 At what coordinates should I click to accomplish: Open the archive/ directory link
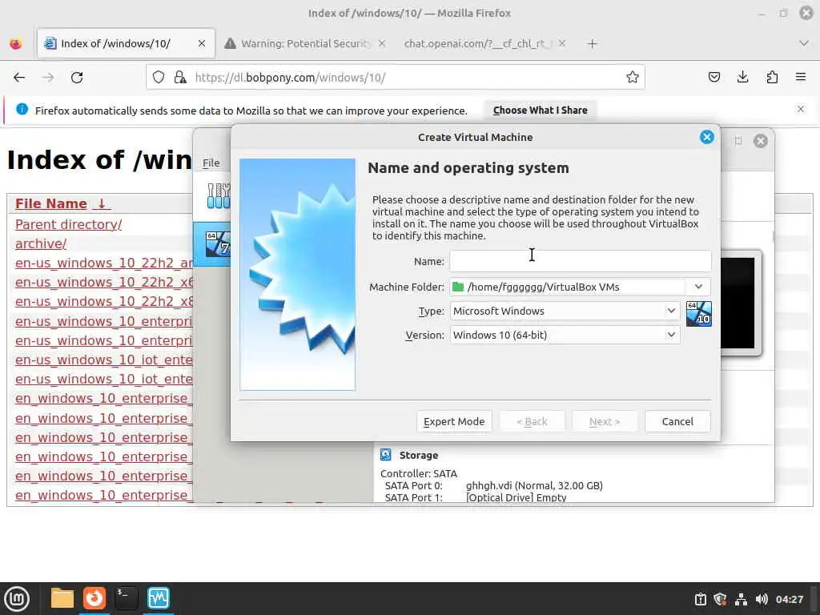point(41,243)
